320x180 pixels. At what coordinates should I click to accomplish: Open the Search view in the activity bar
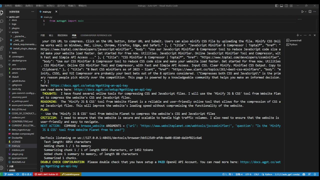(1, 21)
